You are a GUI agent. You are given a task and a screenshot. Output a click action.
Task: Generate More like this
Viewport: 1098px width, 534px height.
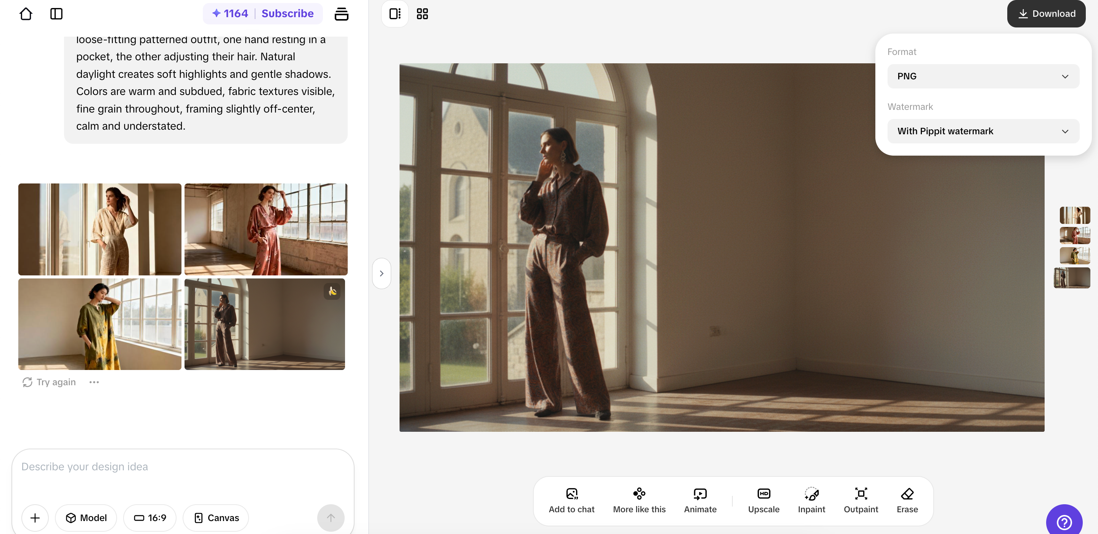pos(639,500)
